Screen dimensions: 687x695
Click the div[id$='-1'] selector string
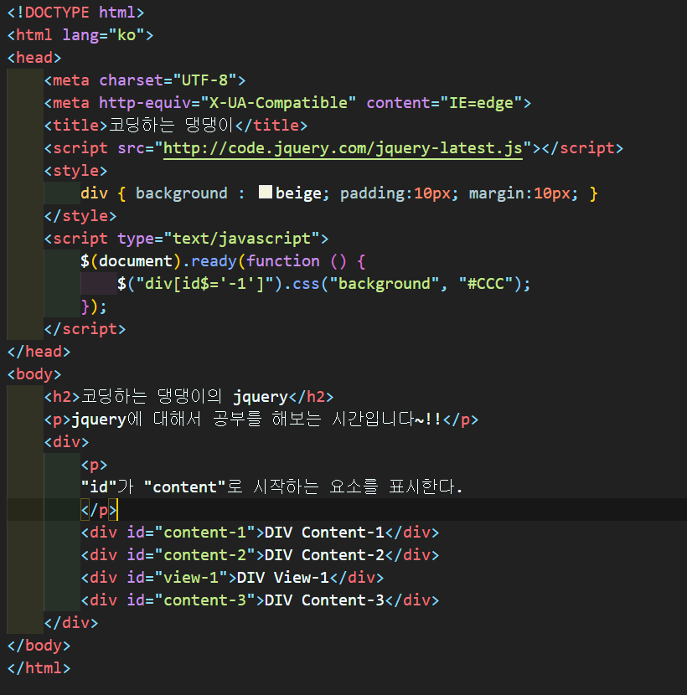coord(205,284)
